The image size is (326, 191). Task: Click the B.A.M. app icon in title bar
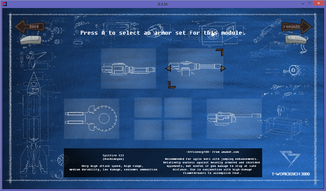(x=5, y=4)
